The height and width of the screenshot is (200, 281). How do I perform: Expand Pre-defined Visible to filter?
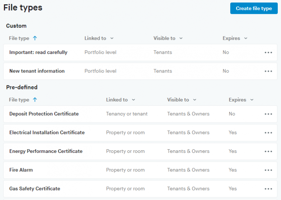194,100
